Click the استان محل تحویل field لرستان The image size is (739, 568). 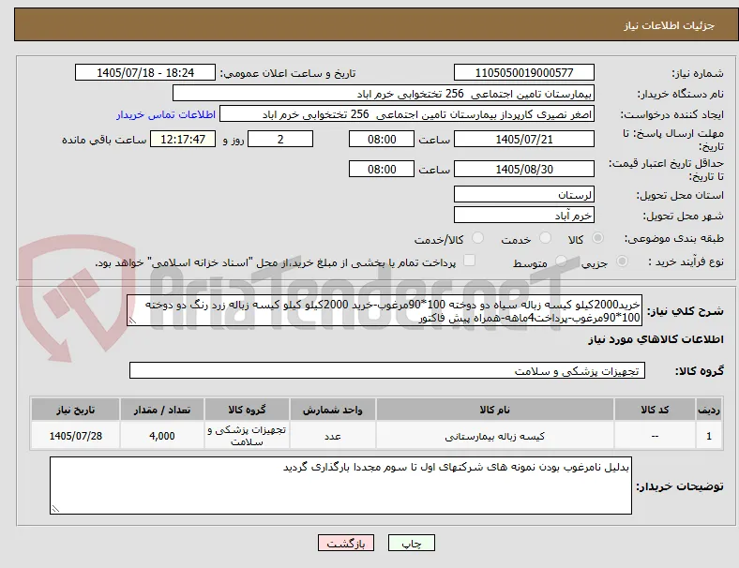[523, 194]
